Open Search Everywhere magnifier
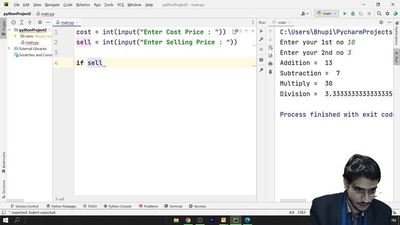Image resolution: width=400 pixels, height=225 pixels. tap(379, 14)
